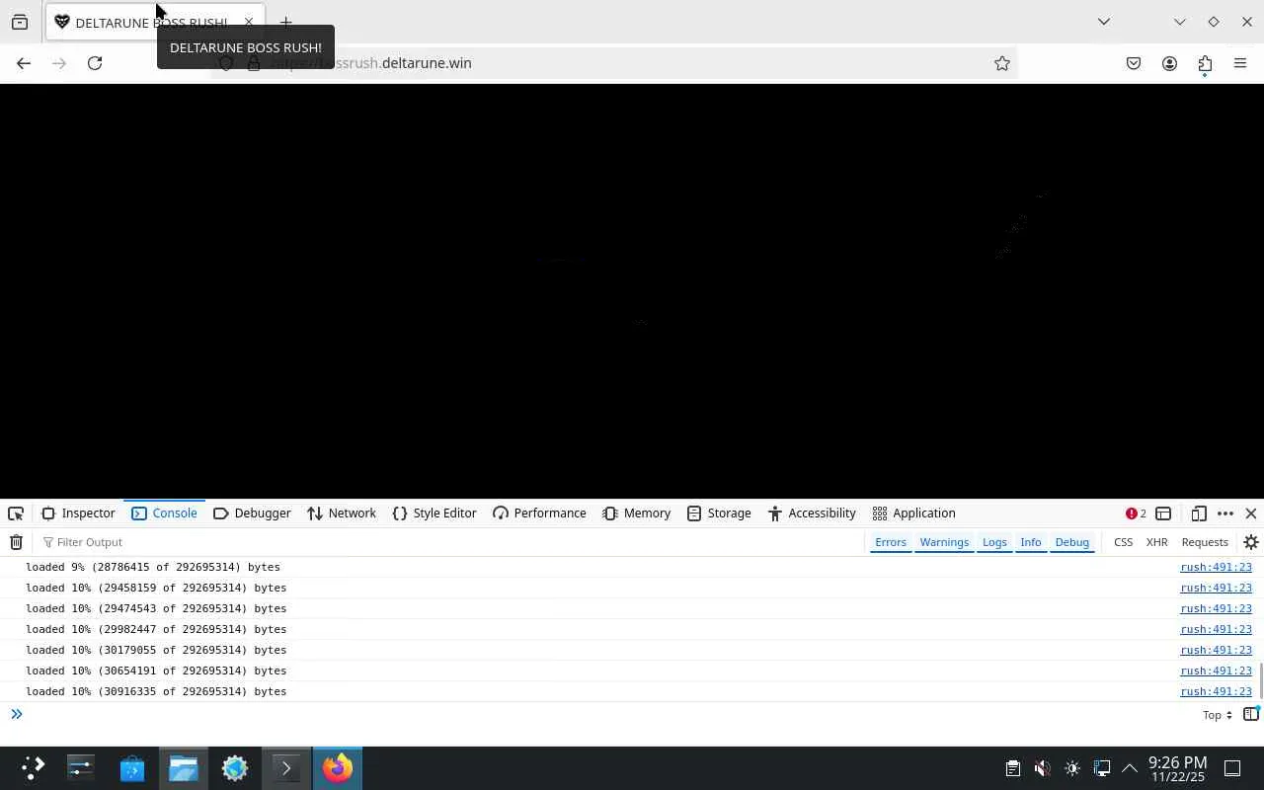The image size is (1264, 790).
Task: Select the 'loaded 10% (30654191' log message
Action: click(x=156, y=671)
